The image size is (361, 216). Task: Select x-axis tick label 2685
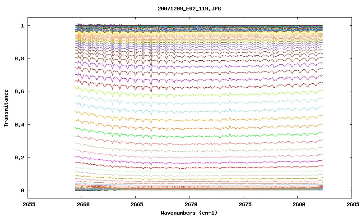[352, 204]
